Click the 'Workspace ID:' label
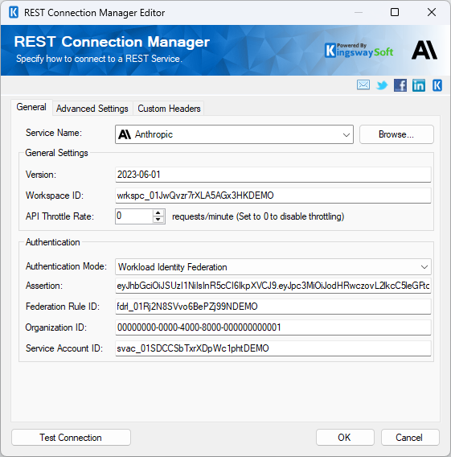This screenshot has width=451, height=457. coord(55,196)
